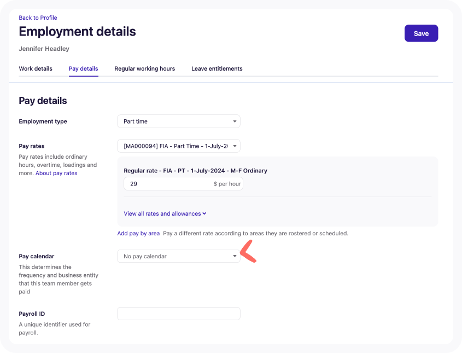The height and width of the screenshot is (353, 462).
Task: Open the Employment type dropdown
Action: click(179, 121)
